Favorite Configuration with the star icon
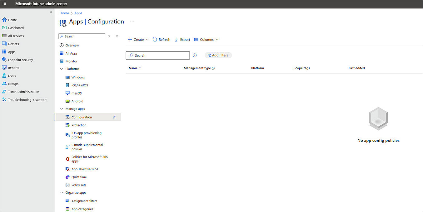The image size is (423, 212). coord(114,117)
